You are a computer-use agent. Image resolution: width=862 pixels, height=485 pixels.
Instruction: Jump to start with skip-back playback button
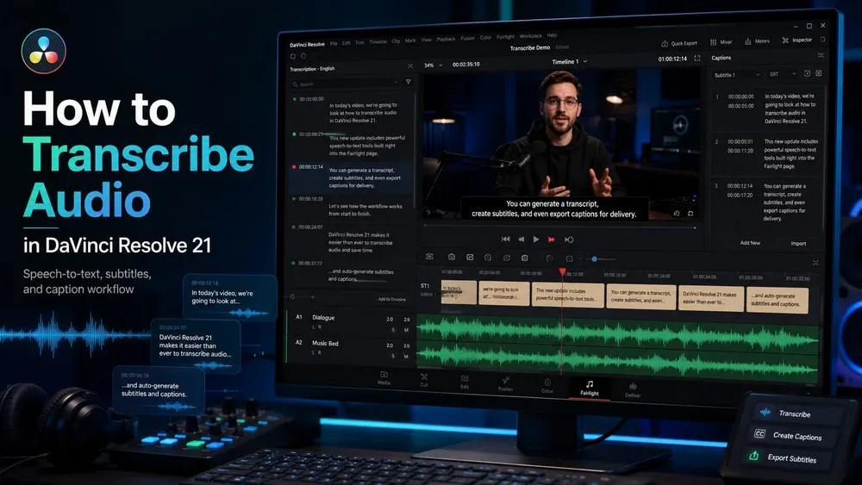tap(505, 239)
